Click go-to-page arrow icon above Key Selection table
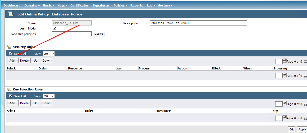Viewport: 307px width, 133px height. pos(285,103)
